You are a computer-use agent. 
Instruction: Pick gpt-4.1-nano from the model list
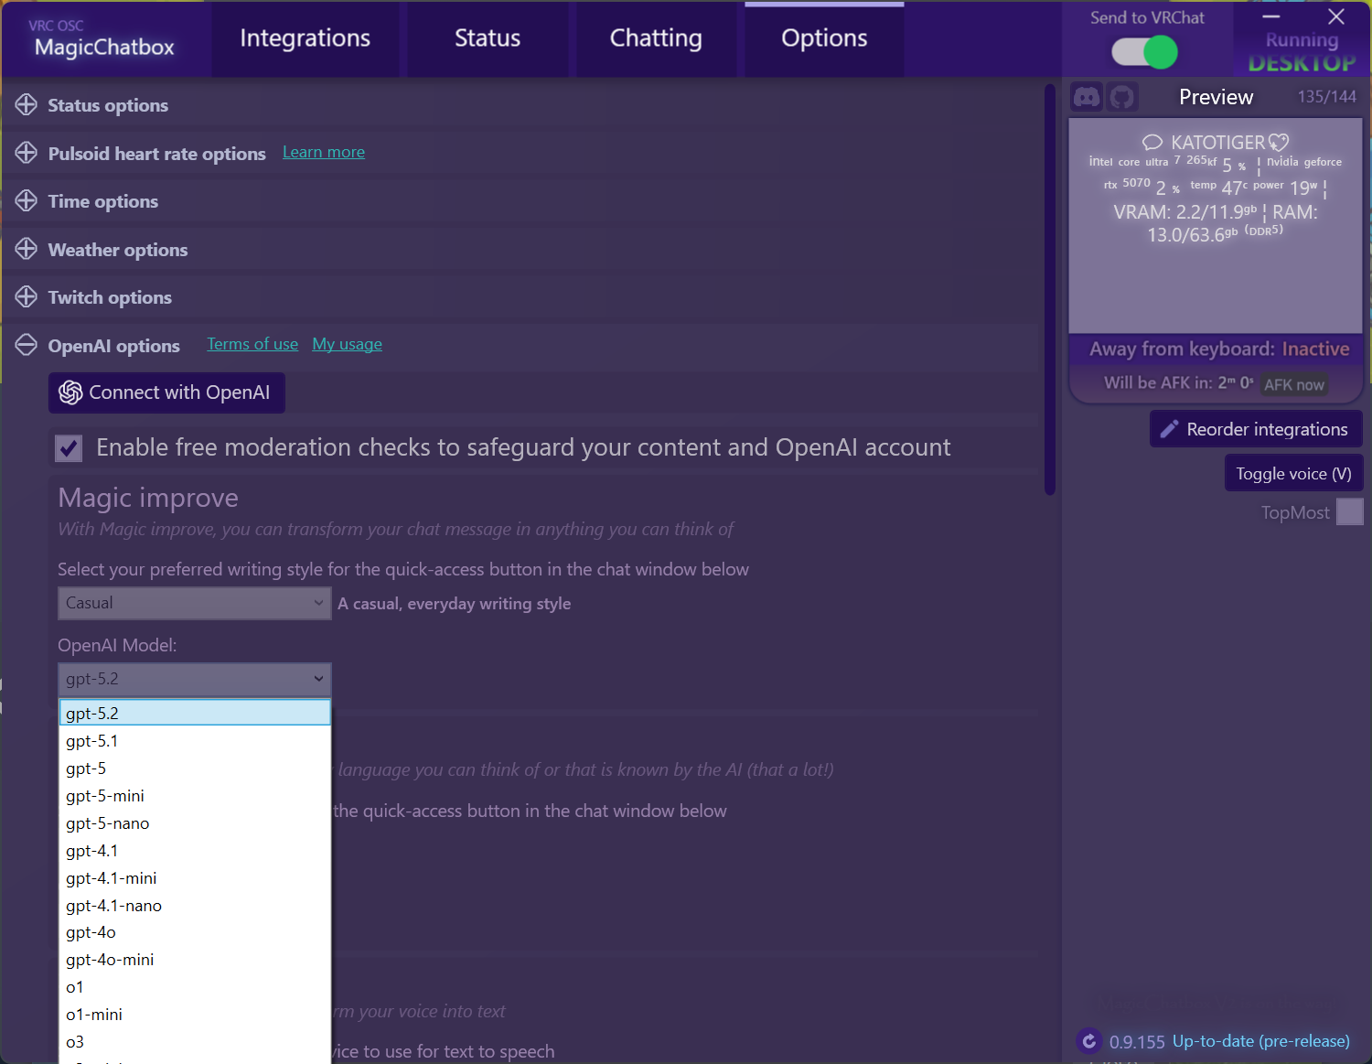coord(195,906)
